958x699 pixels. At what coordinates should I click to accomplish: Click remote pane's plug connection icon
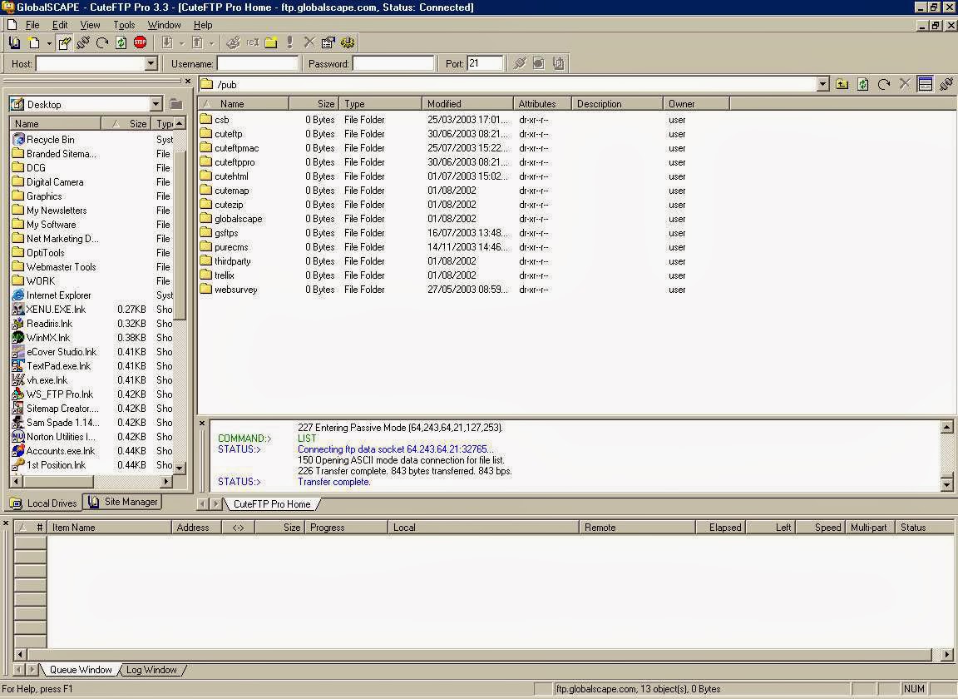click(946, 84)
